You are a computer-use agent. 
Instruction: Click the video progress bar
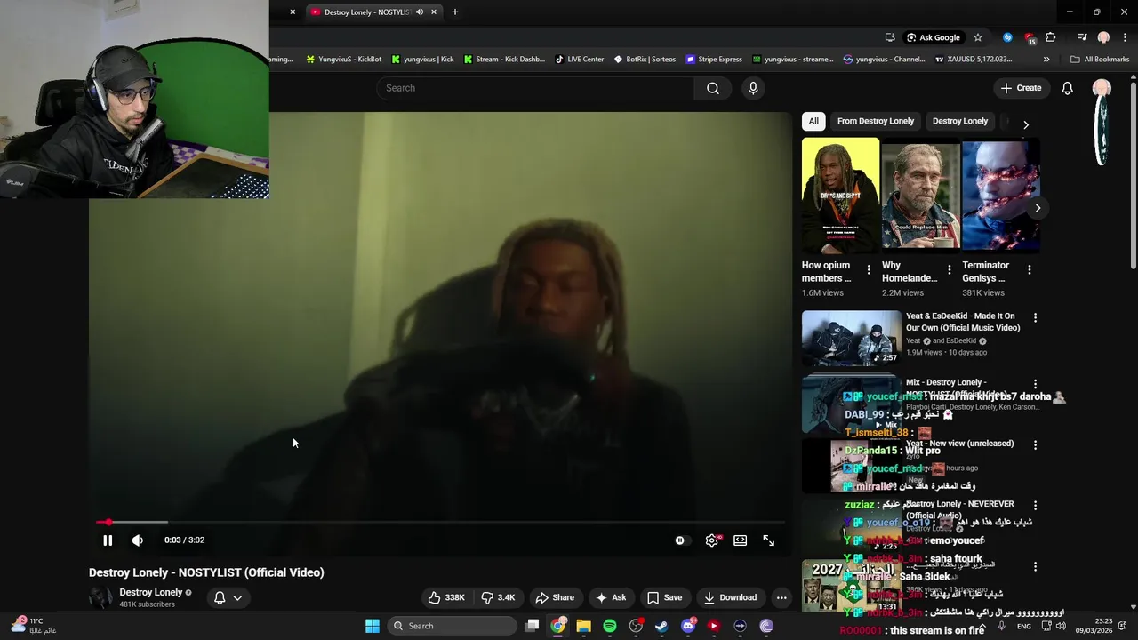440,523
